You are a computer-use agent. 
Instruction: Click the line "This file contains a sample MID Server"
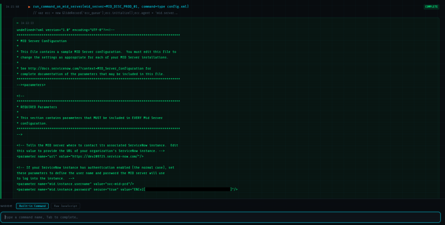pyautogui.click(x=96, y=52)
